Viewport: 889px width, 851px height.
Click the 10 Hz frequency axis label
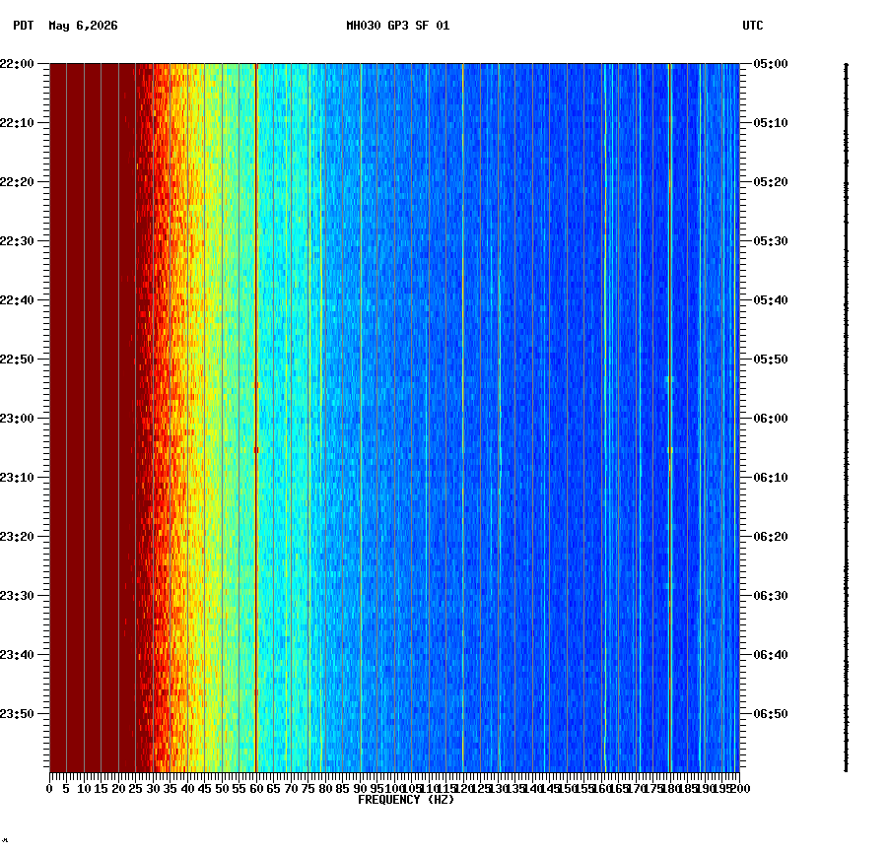(84, 788)
